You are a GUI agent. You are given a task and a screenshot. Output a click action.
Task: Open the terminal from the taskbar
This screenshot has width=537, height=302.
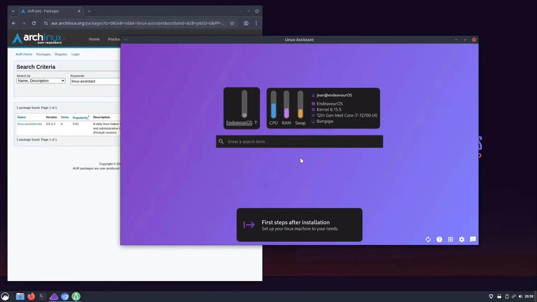coord(42,296)
